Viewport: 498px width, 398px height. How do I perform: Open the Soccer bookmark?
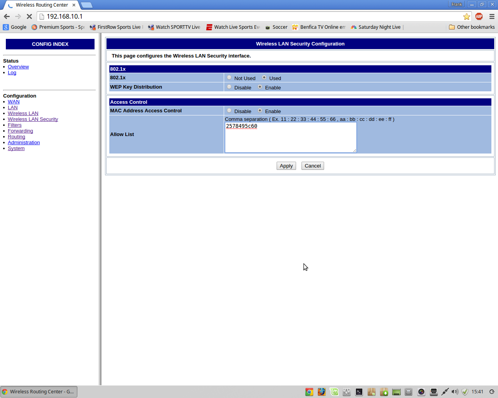[276, 27]
